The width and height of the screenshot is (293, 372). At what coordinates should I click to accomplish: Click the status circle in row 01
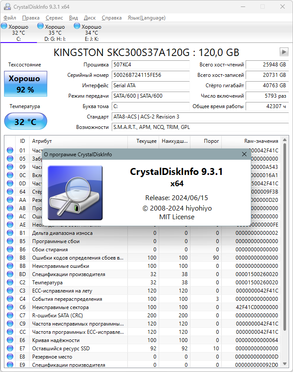tap(10, 150)
